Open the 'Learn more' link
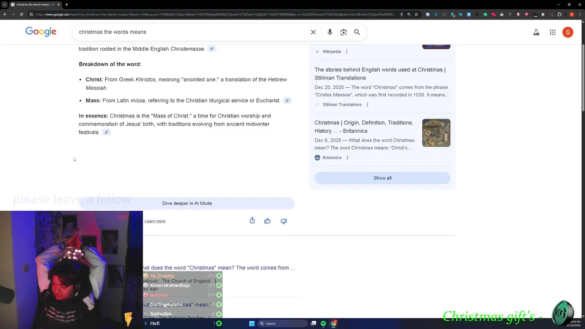585x329 pixels. (x=155, y=221)
